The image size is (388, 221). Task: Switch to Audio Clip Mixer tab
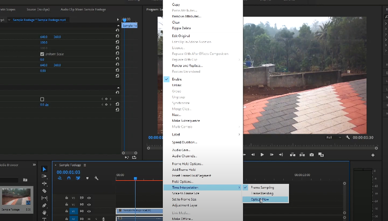pyautogui.click(x=83, y=9)
